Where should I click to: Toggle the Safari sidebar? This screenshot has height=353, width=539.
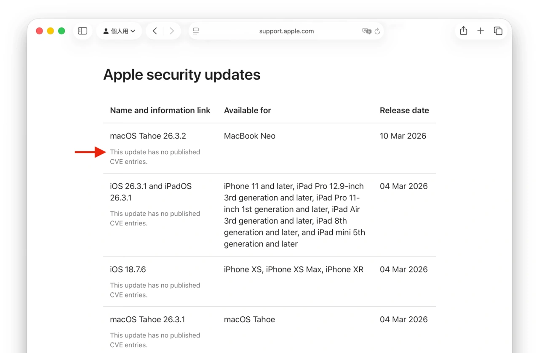pyautogui.click(x=83, y=31)
